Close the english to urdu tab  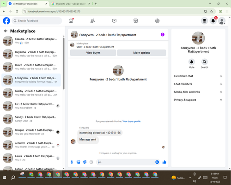(x=89, y=4)
